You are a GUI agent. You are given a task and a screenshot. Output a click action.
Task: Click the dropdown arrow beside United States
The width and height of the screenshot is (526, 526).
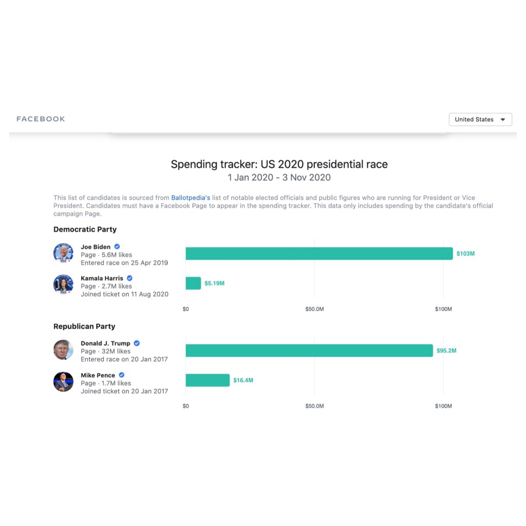(x=503, y=120)
